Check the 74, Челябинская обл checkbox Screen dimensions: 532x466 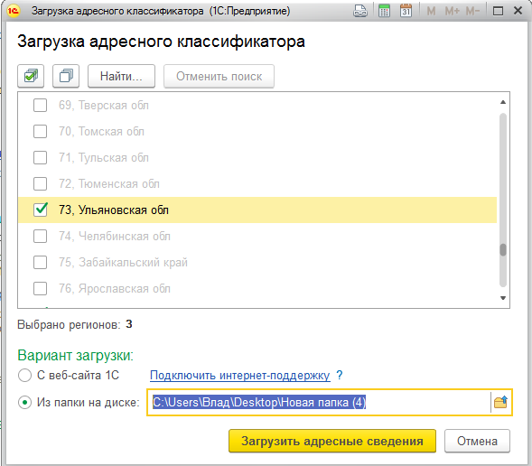[40, 236]
